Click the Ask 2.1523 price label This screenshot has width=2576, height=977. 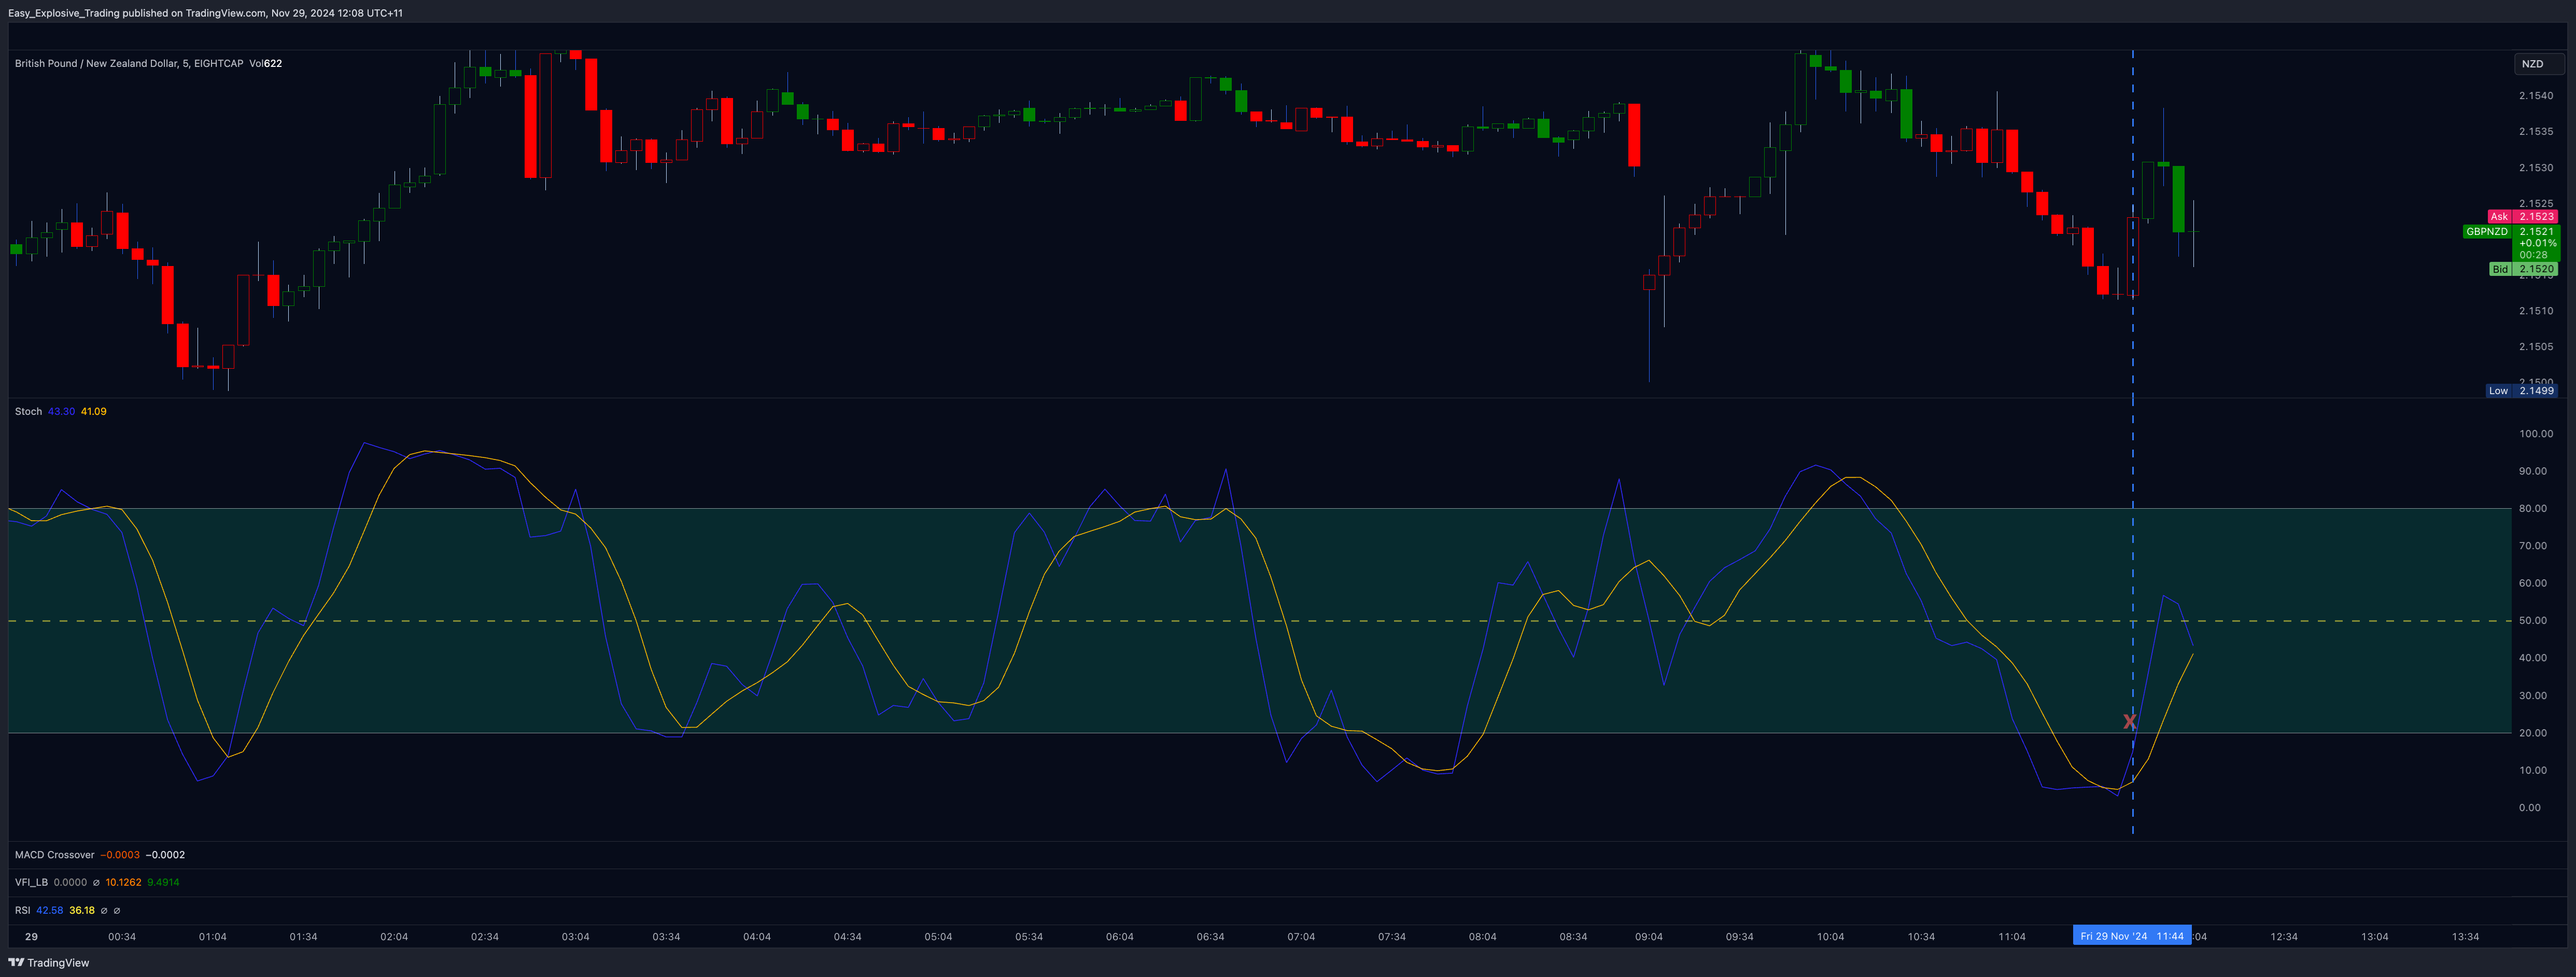click(x=2523, y=216)
